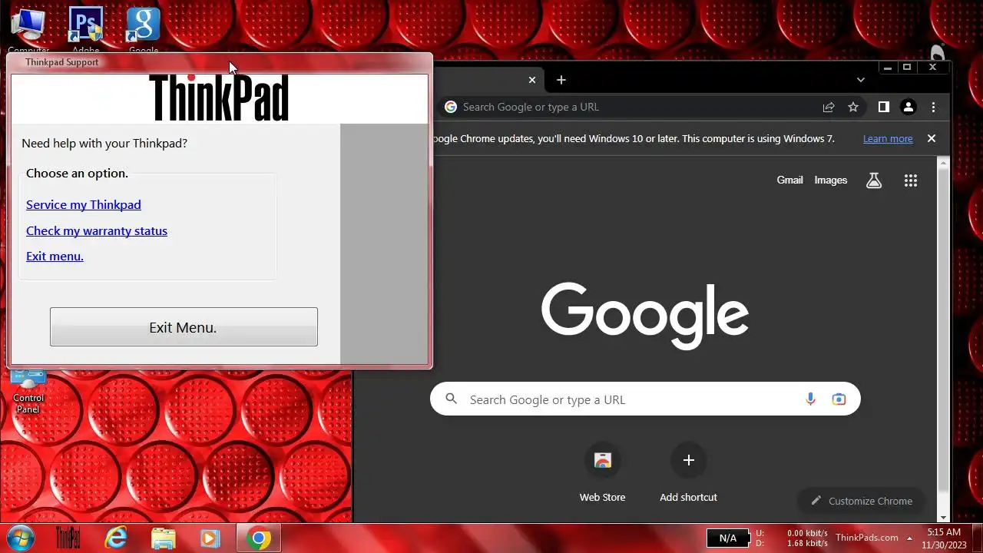Open Learn more about Chrome updates
This screenshot has height=553, width=983.
click(888, 139)
